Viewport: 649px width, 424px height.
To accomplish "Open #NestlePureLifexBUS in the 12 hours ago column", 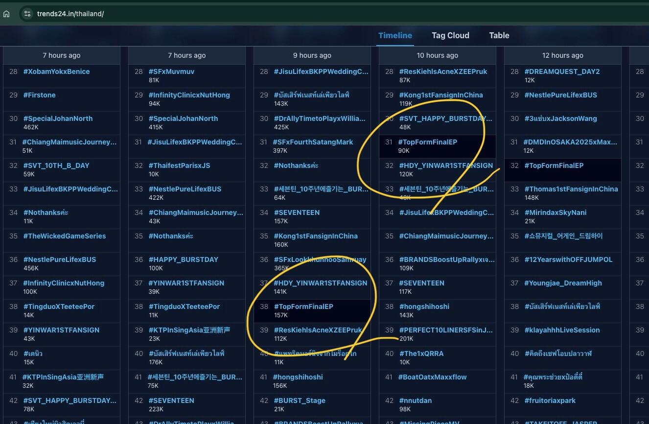I will (x=560, y=95).
